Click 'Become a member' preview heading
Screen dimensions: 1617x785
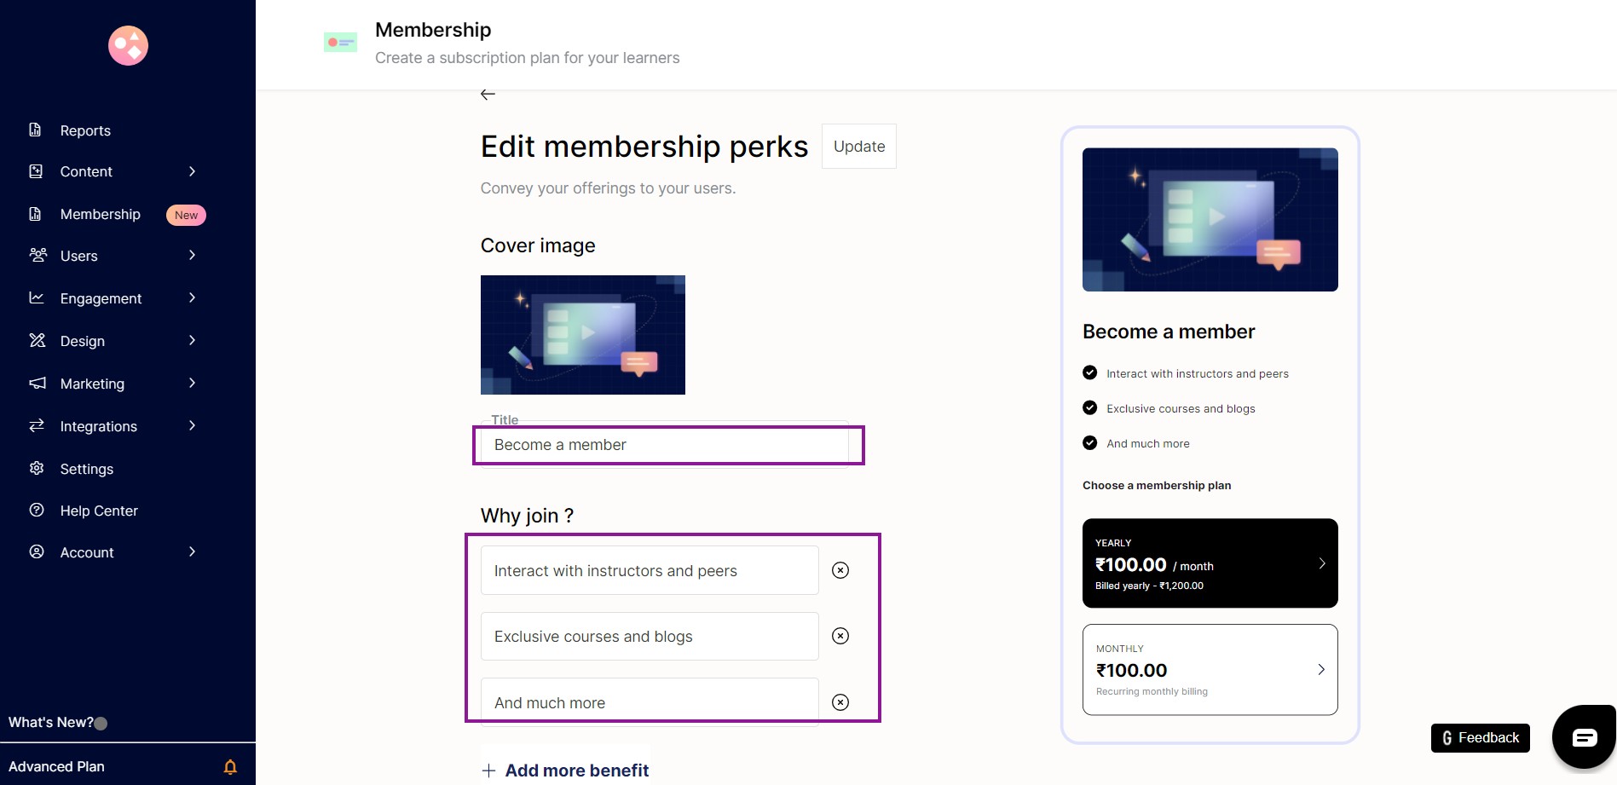coord(1169,332)
